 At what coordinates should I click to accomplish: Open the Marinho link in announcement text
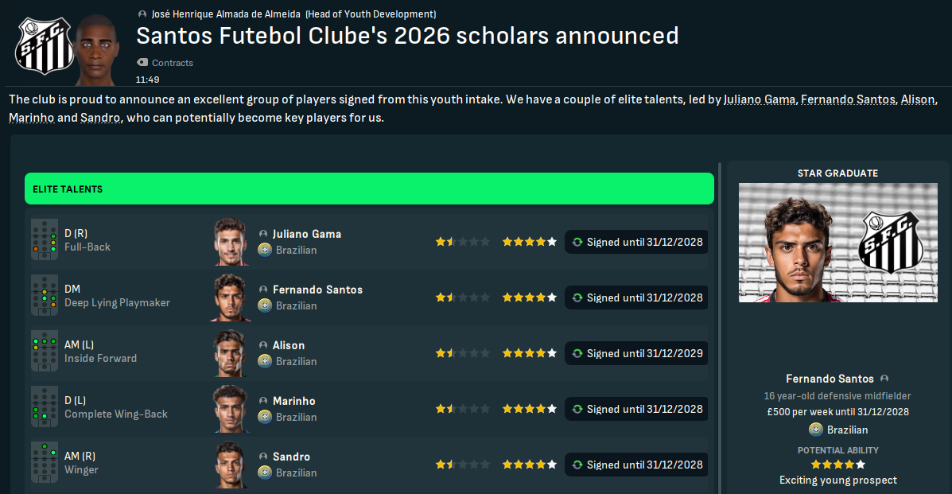pos(30,118)
